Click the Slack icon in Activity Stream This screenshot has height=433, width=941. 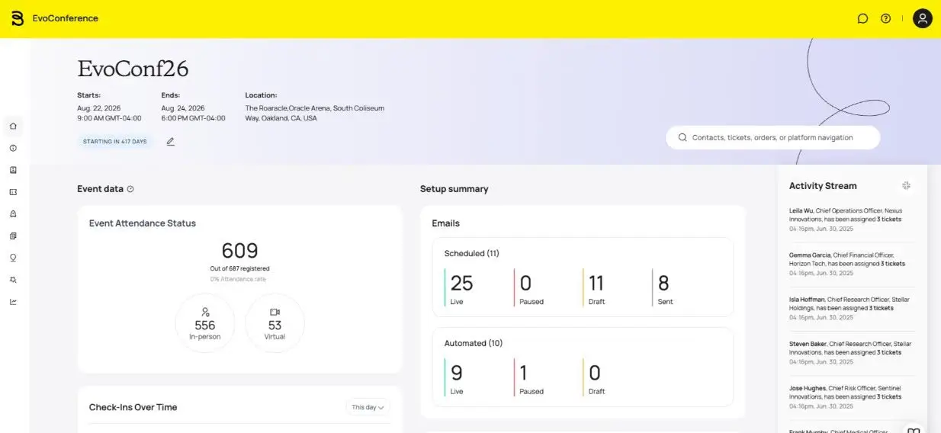(x=906, y=185)
